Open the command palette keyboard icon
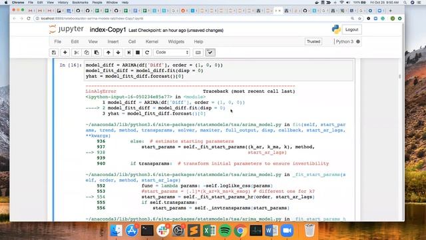This screenshot has height=240, width=426. 198,53
